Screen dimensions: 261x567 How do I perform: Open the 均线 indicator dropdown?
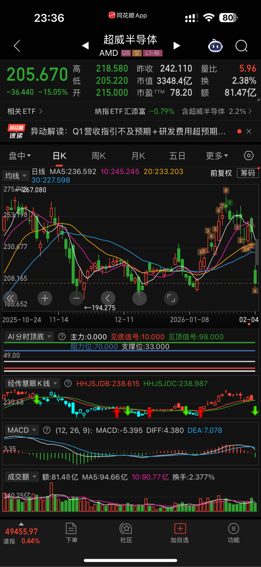[x=16, y=176]
